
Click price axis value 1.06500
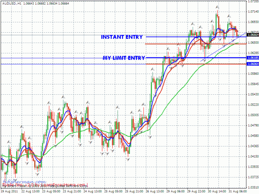(x=253, y=43)
